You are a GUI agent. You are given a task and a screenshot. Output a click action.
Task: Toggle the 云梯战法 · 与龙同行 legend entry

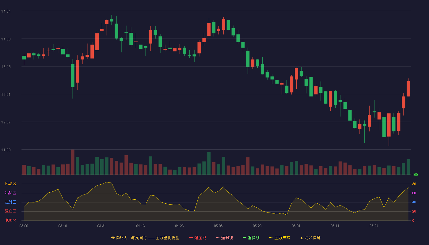[145, 238]
